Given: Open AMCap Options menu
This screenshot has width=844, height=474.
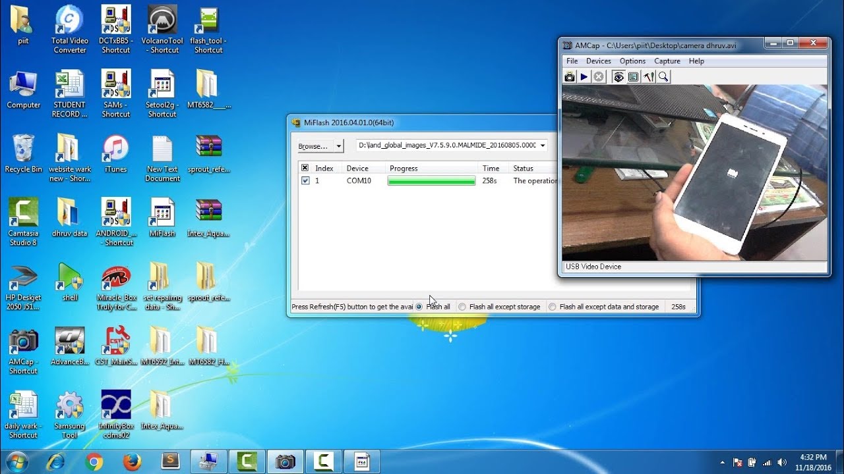Looking at the screenshot, I should click(x=632, y=61).
